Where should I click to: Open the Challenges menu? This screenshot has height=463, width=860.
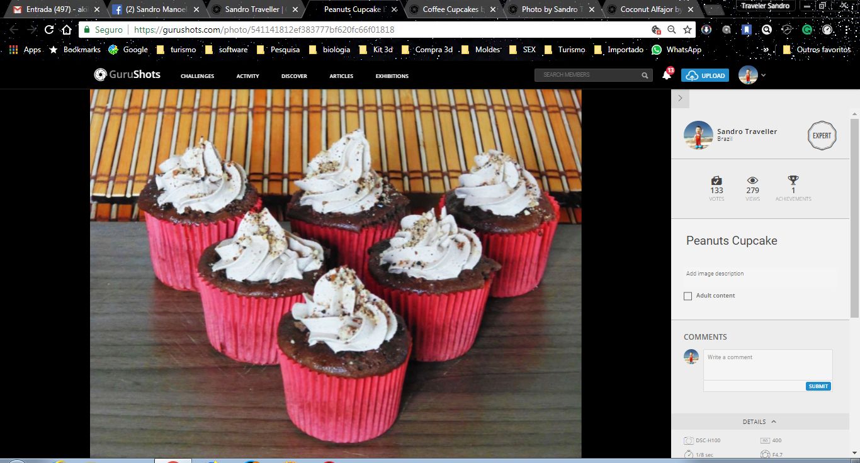(x=197, y=76)
